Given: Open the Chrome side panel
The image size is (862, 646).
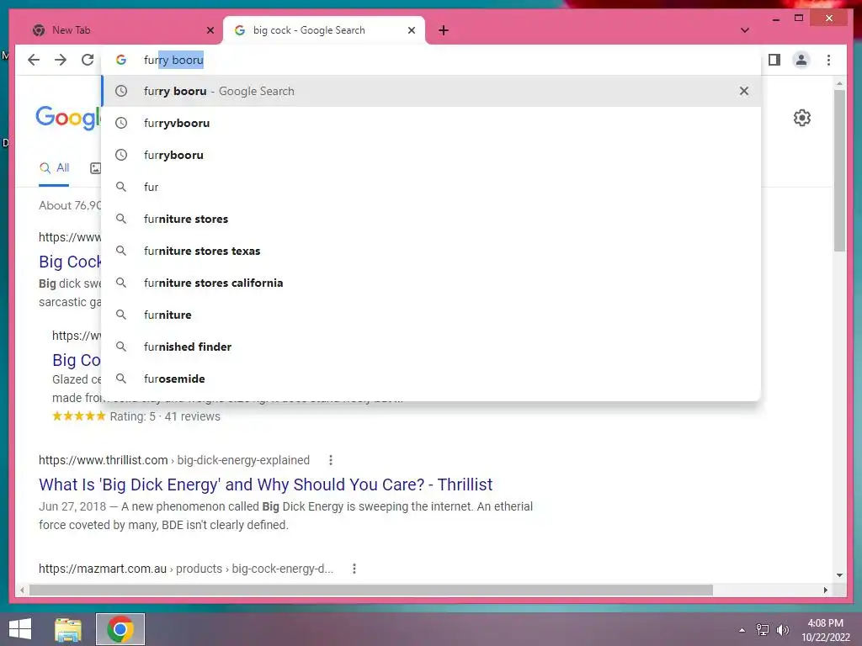Looking at the screenshot, I should pos(774,60).
